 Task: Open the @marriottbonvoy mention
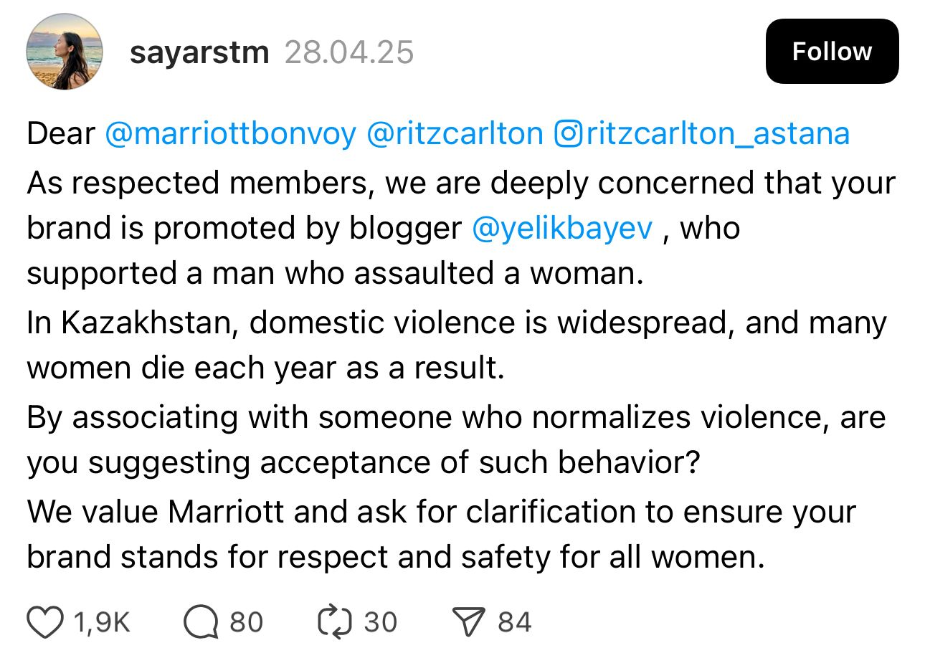(230, 134)
